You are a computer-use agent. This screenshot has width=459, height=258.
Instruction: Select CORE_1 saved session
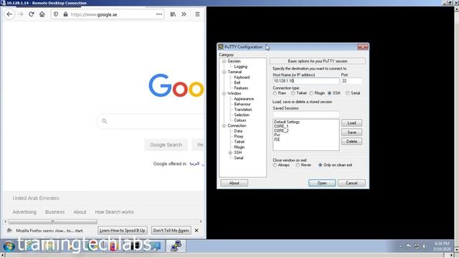281,126
